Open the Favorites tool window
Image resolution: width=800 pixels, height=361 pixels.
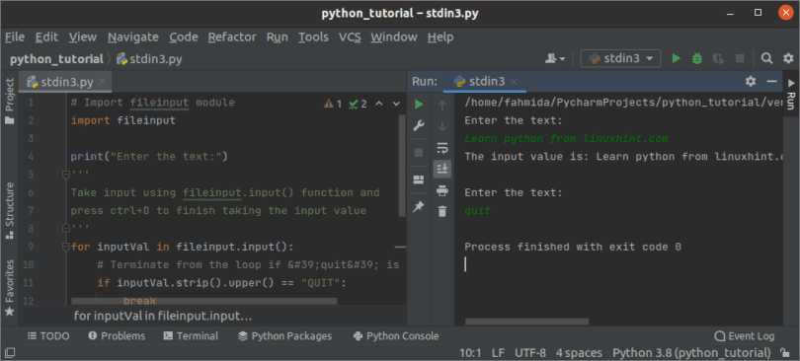[9, 288]
